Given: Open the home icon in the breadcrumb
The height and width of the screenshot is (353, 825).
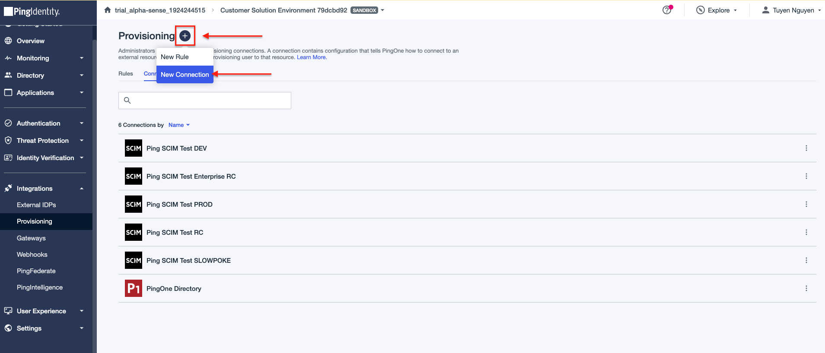Looking at the screenshot, I should click(108, 10).
